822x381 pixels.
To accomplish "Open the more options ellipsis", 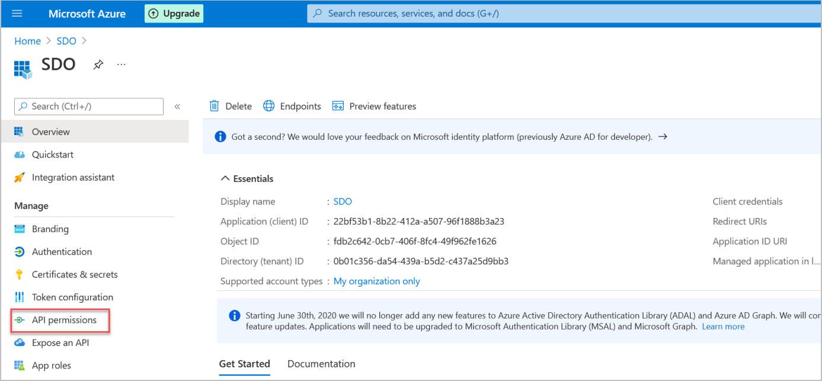I will [x=121, y=64].
